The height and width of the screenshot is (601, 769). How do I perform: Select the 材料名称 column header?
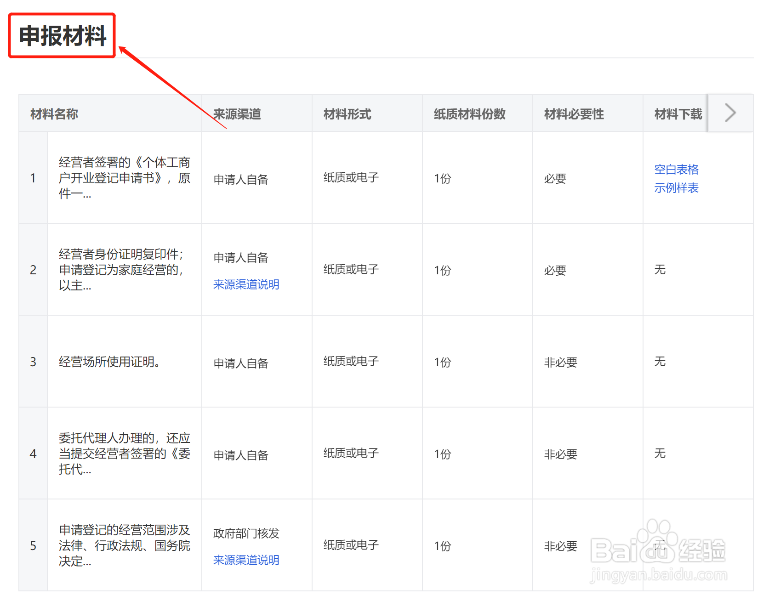[54, 114]
